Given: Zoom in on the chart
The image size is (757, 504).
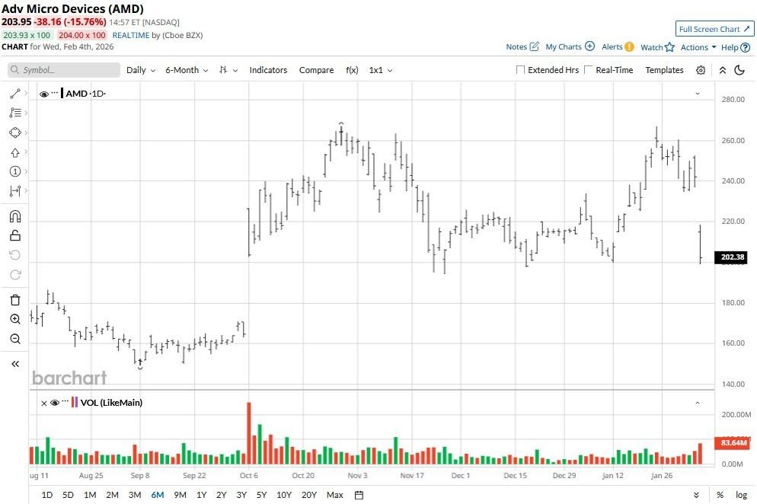Looking at the screenshot, I should coord(15,319).
